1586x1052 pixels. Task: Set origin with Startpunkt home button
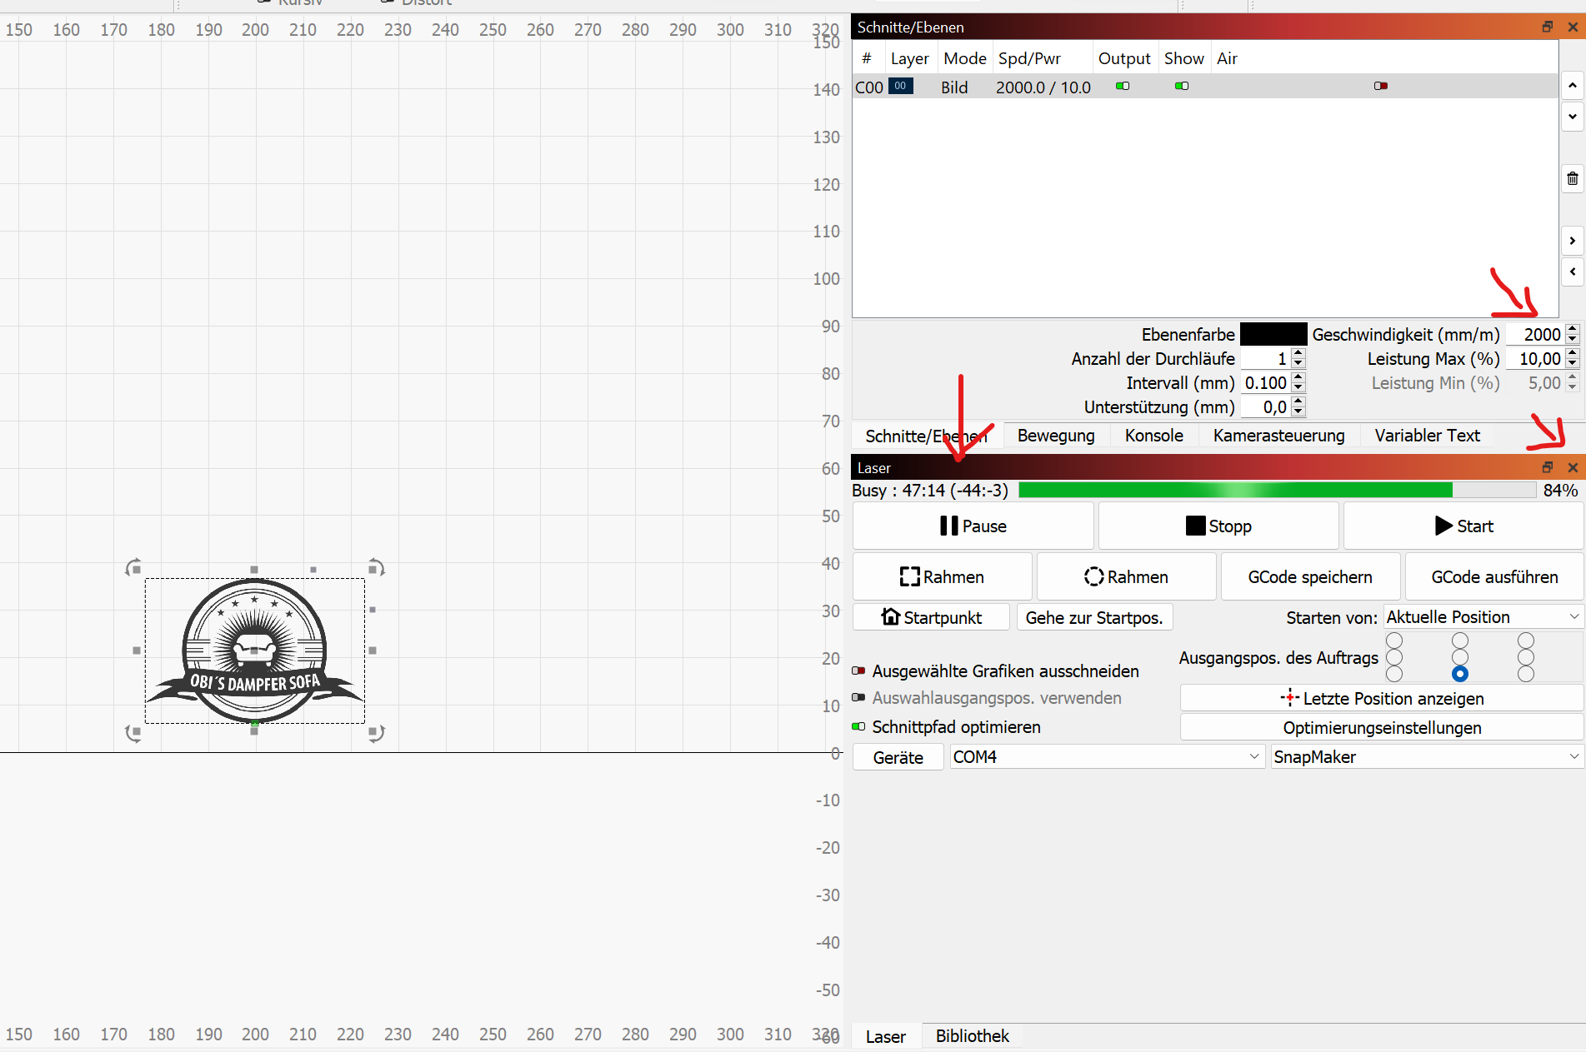point(932,617)
